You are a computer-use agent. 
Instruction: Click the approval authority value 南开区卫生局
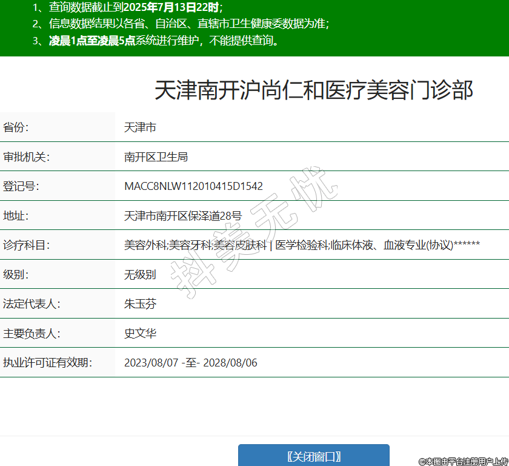coord(156,157)
